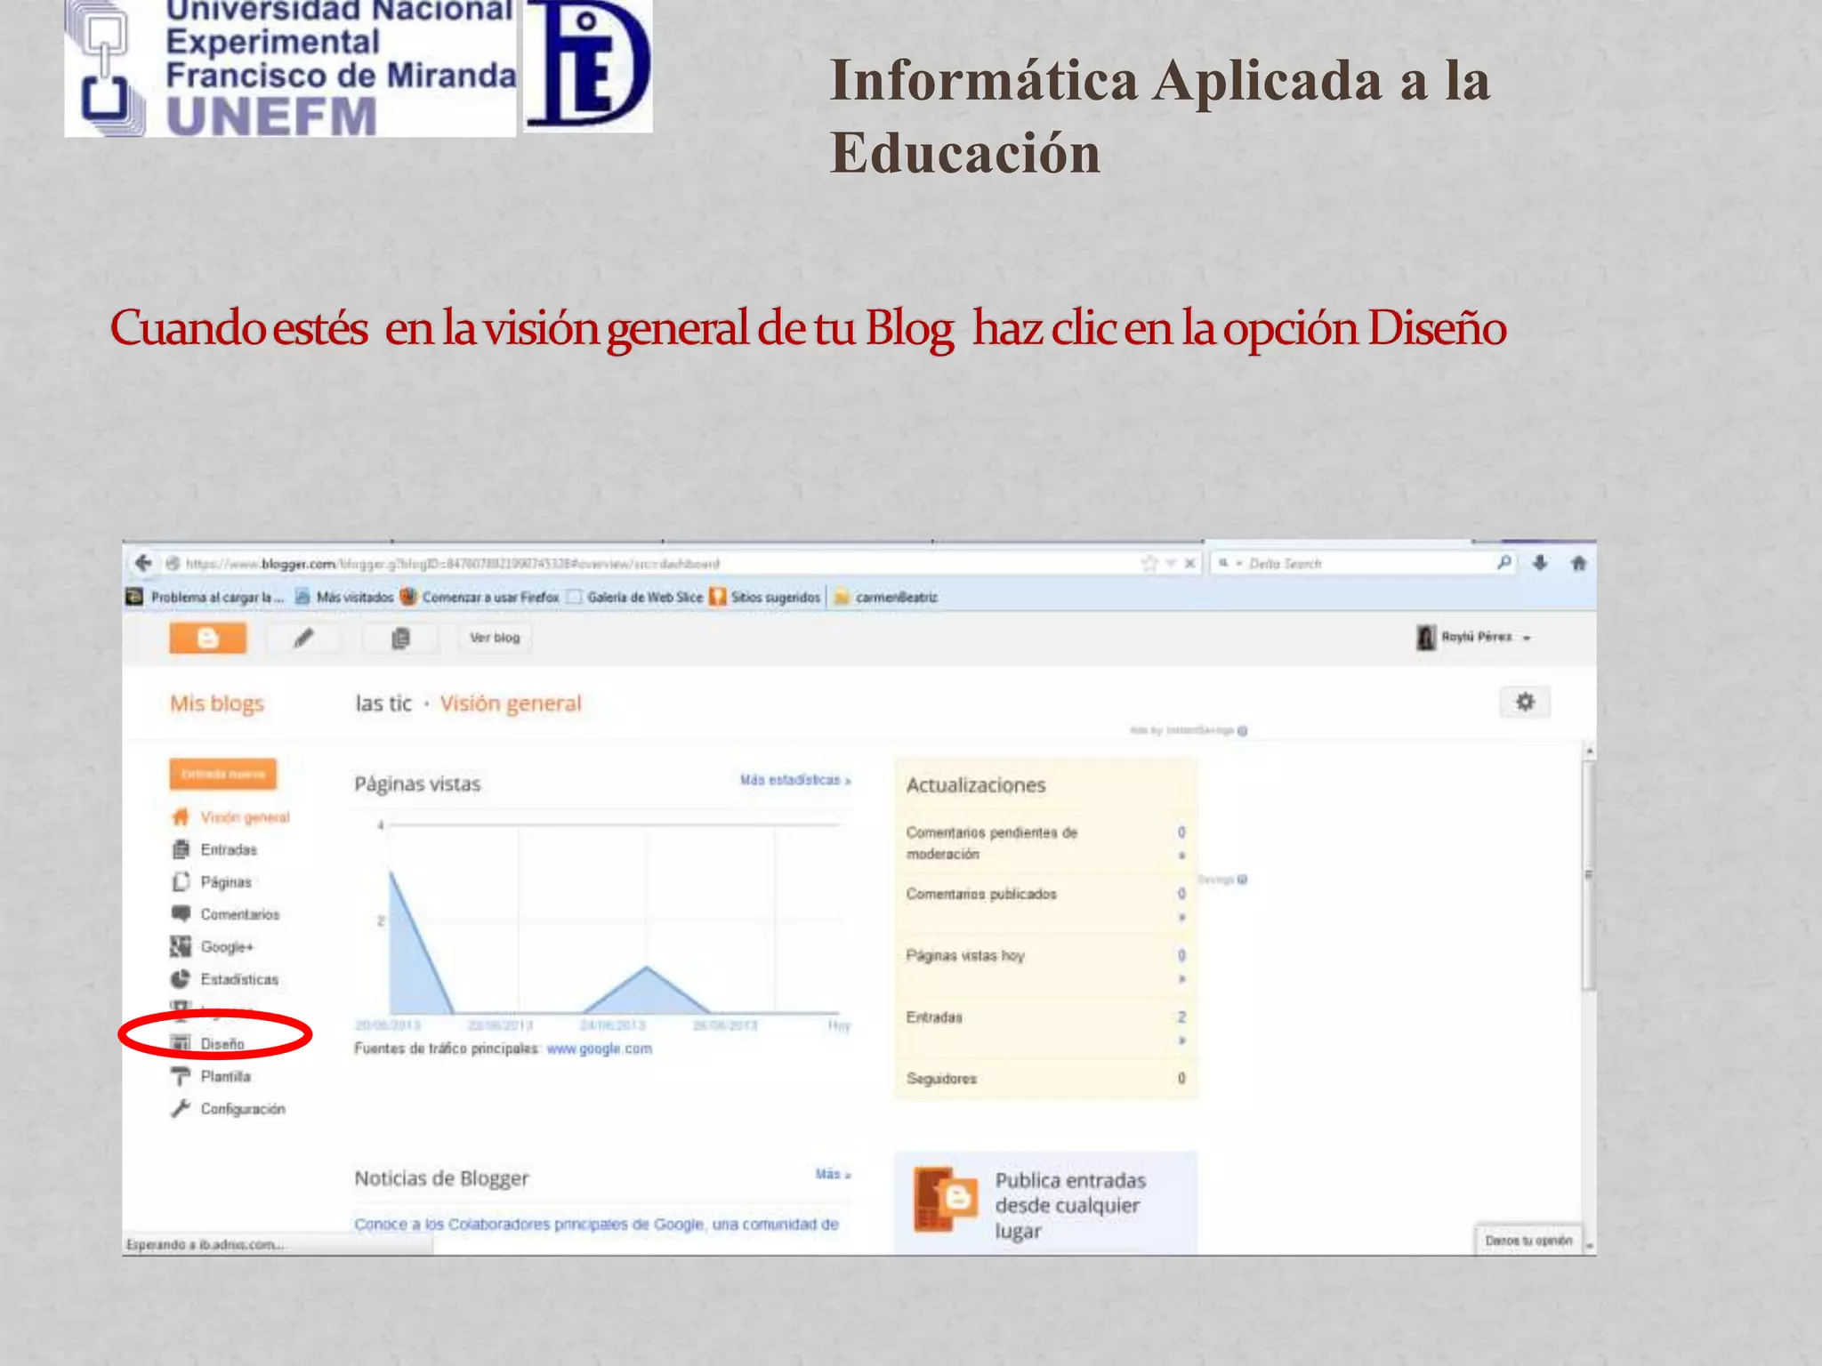Image resolution: width=1822 pixels, height=1366 pixels.
Task: Select Entradas in the sidebar
Action: [229, 849]
